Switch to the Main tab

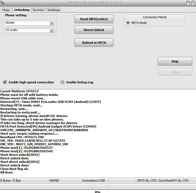click(6, 10)
